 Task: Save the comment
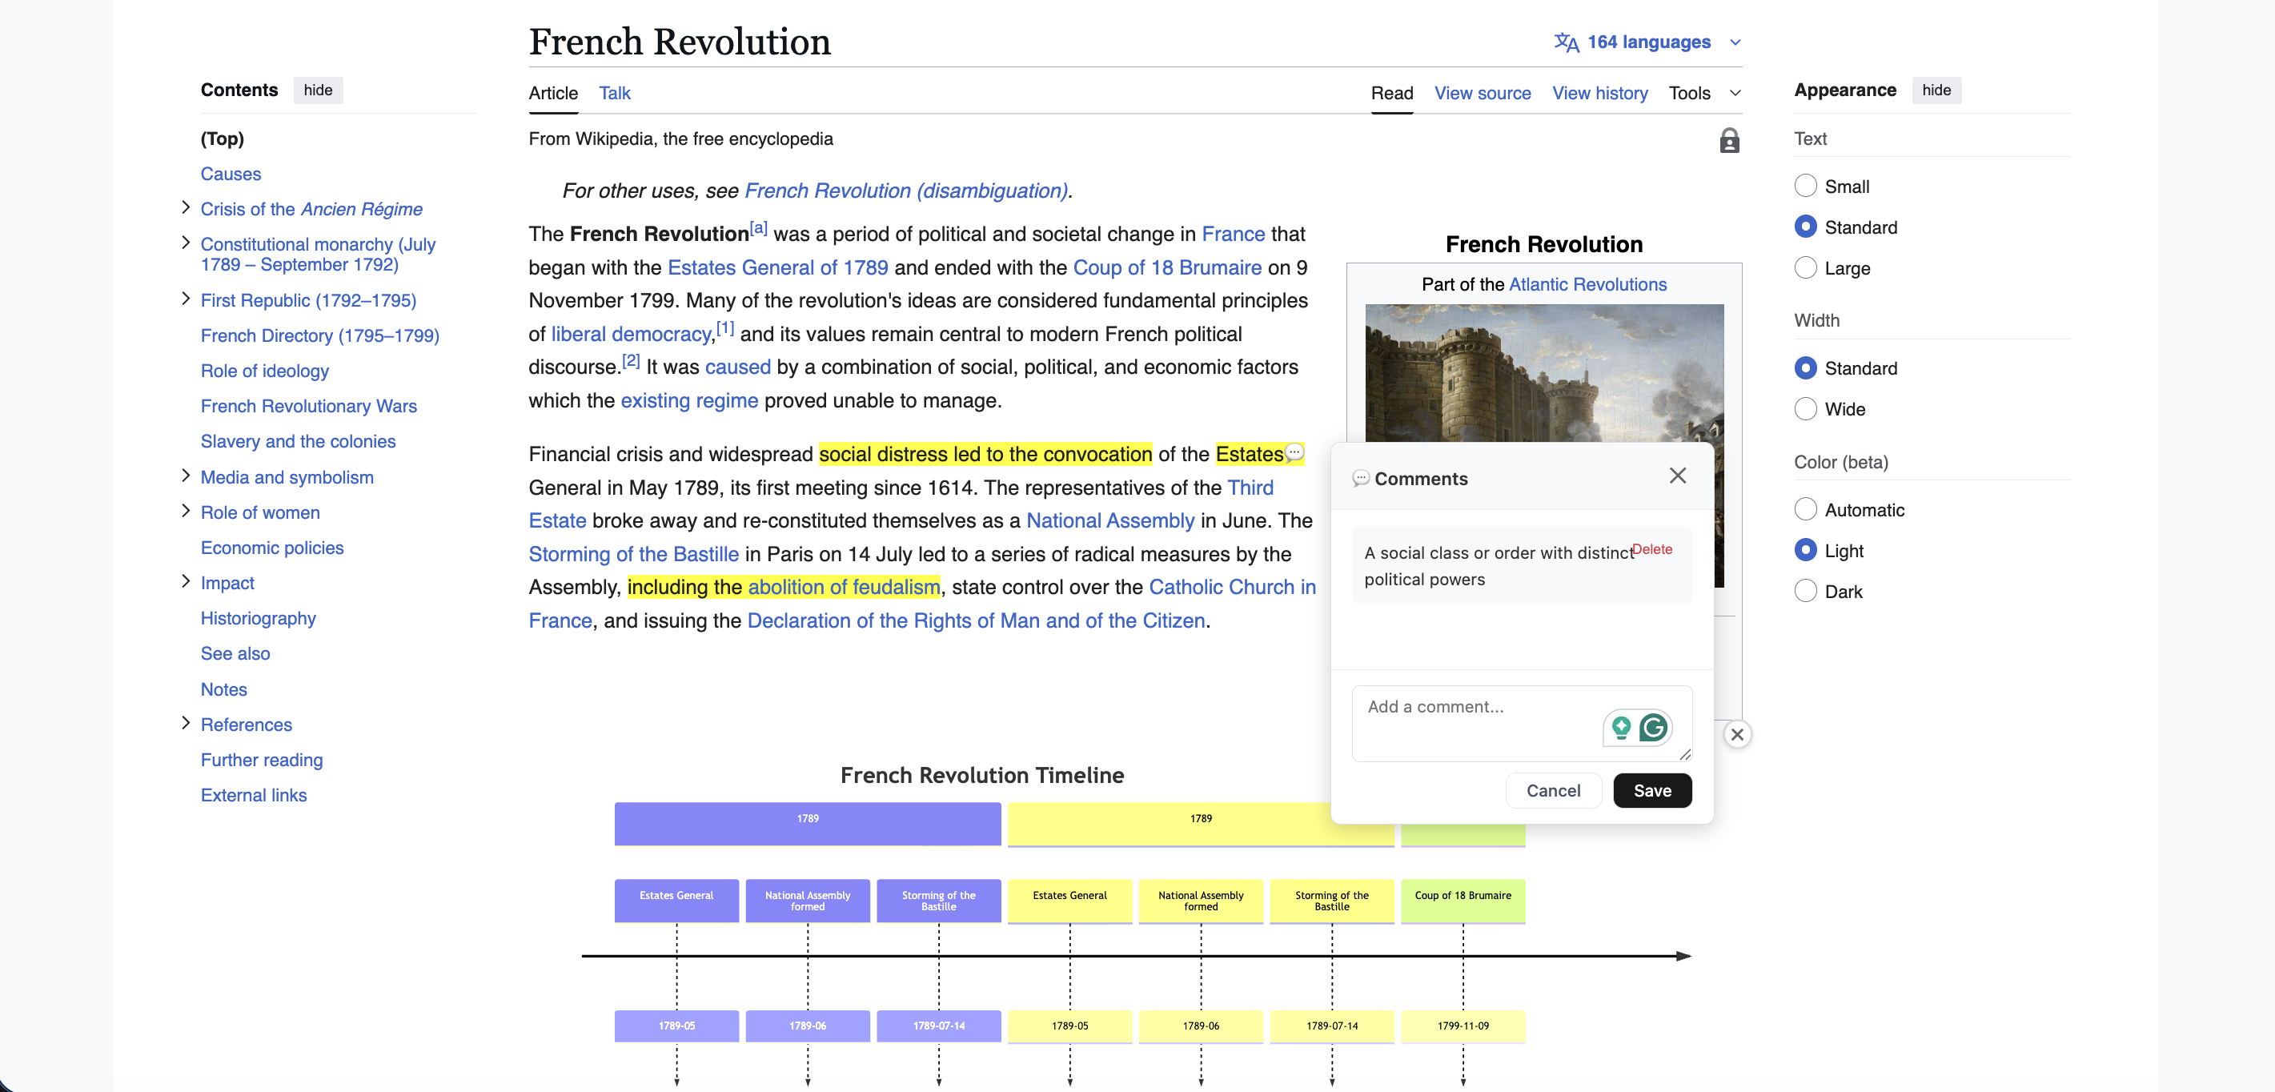coord(1651,790)
